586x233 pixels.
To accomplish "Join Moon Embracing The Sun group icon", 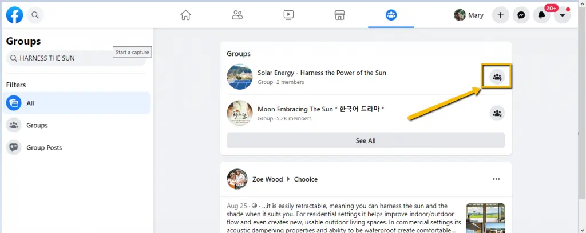I will click(497, 113).
